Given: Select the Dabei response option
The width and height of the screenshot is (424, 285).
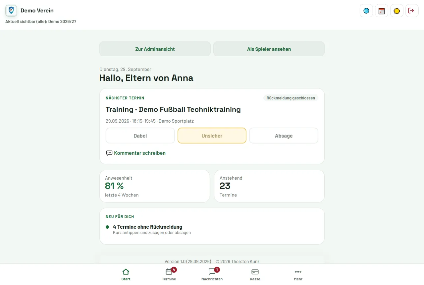Looking at the screenshot, I should [140, 136].
